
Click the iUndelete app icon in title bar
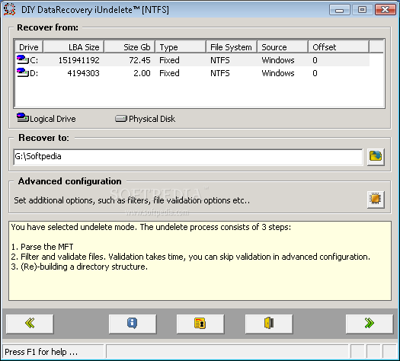tap(10, 10)
